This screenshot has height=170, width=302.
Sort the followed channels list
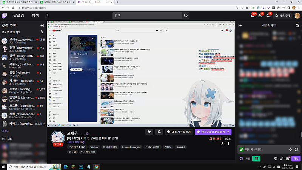click(42, 32)
